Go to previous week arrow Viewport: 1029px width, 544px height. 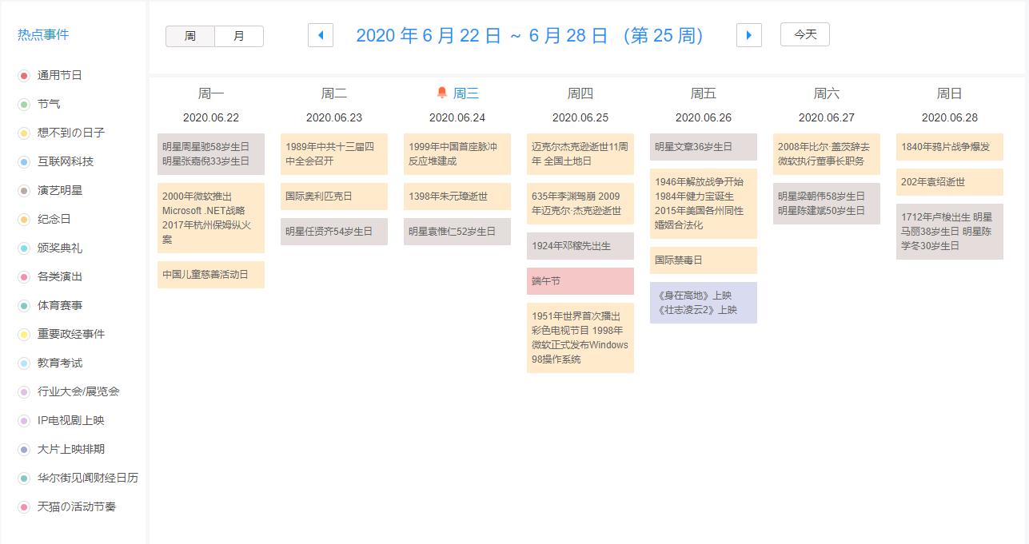[321, 35]
